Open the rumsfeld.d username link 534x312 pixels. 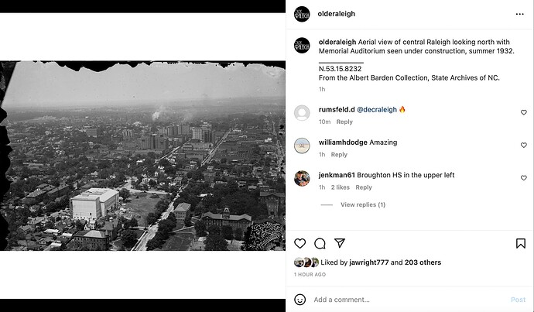tap(337, 109)
